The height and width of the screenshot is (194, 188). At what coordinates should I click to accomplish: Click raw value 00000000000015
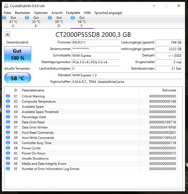(x=163, y=153)
